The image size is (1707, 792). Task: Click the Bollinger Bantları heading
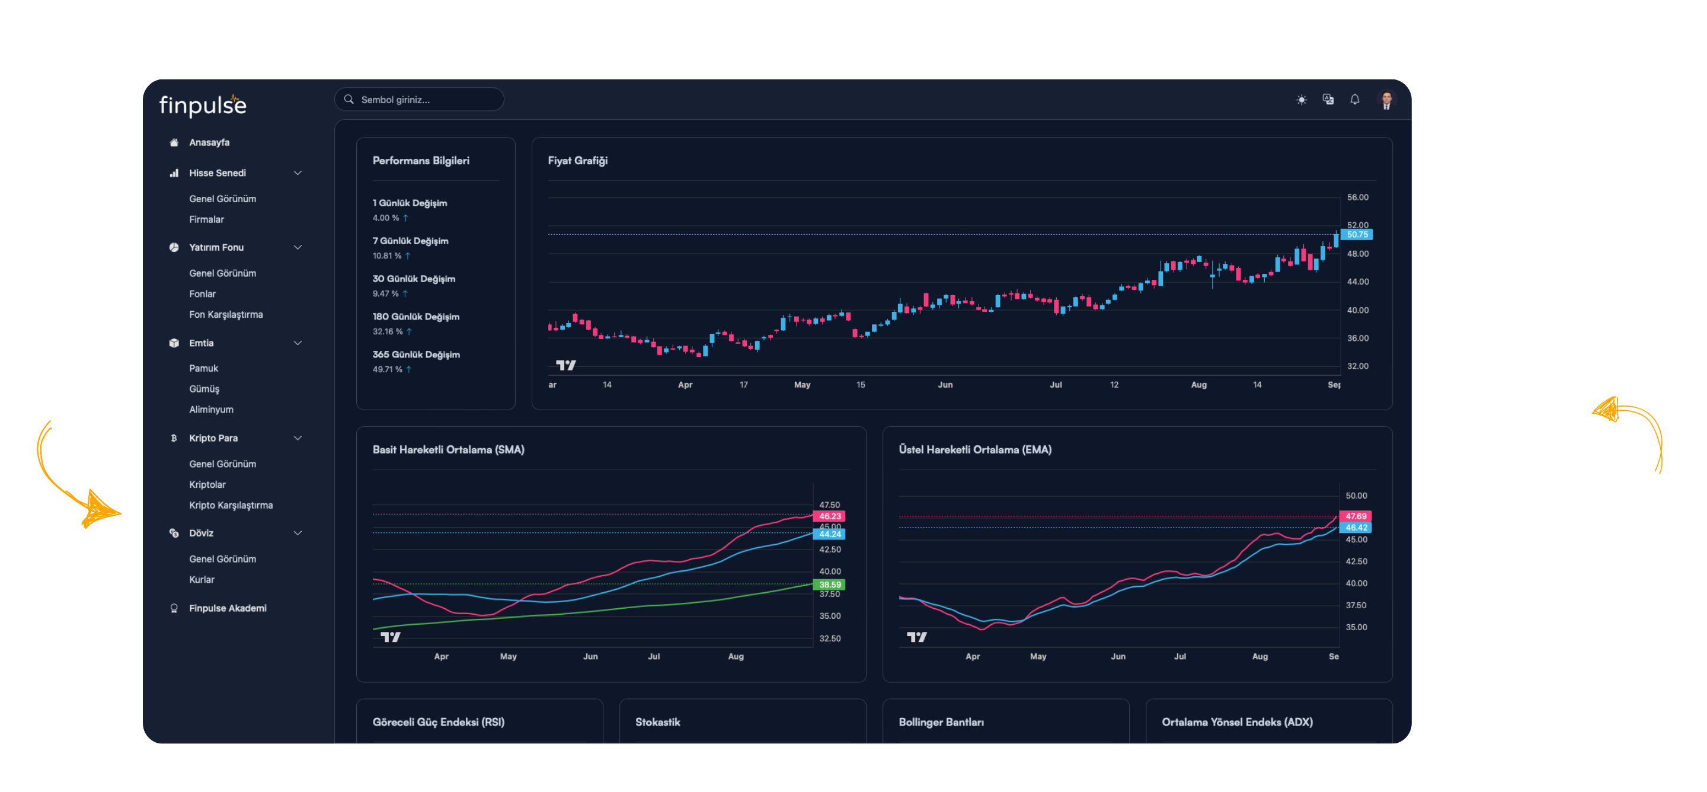(x=942, y=721)
